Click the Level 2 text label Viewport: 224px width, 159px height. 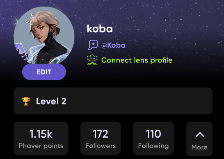pos(51,101)
